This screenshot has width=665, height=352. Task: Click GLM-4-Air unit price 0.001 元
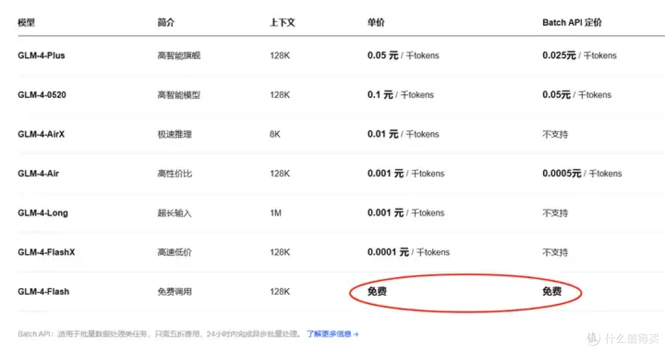385,174
